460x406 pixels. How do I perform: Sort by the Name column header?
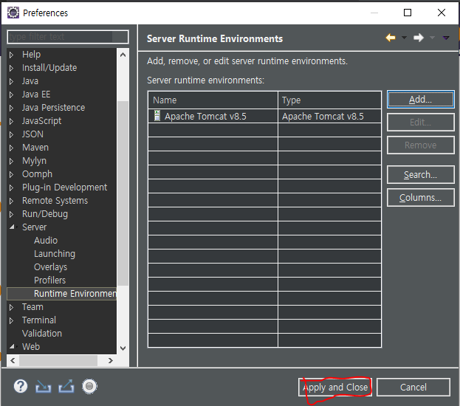point(213,100)
